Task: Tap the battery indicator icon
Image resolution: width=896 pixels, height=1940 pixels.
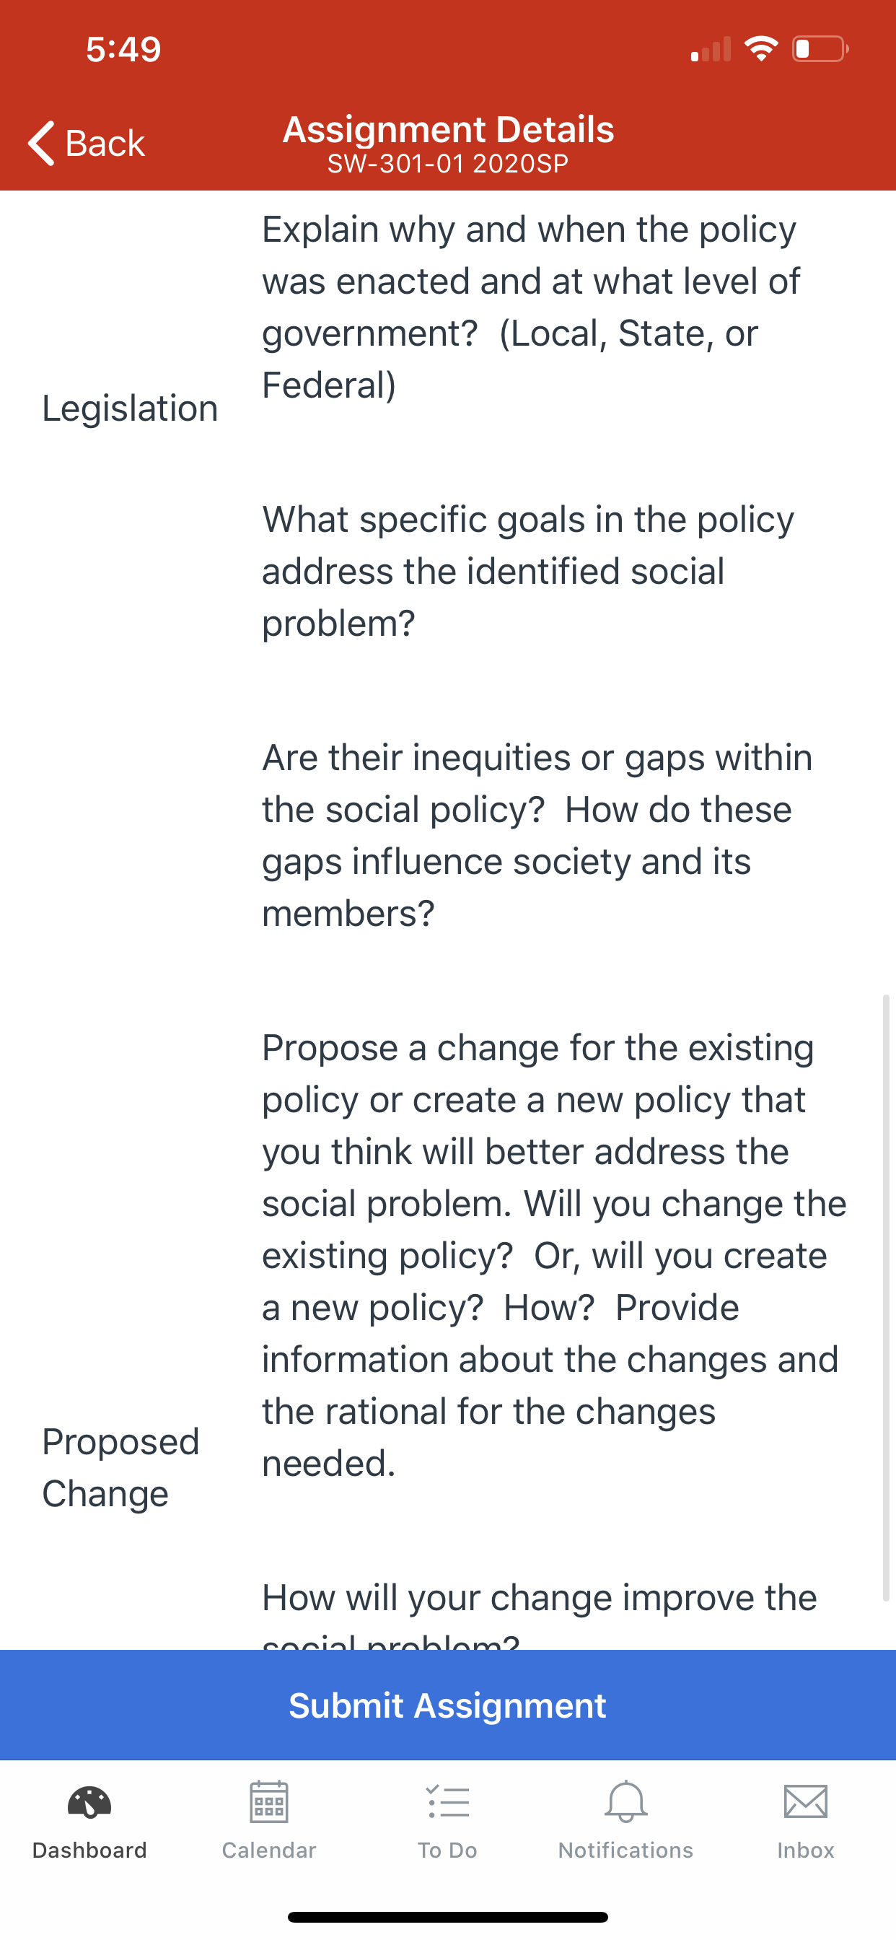Action: click(x=820, y=49)
